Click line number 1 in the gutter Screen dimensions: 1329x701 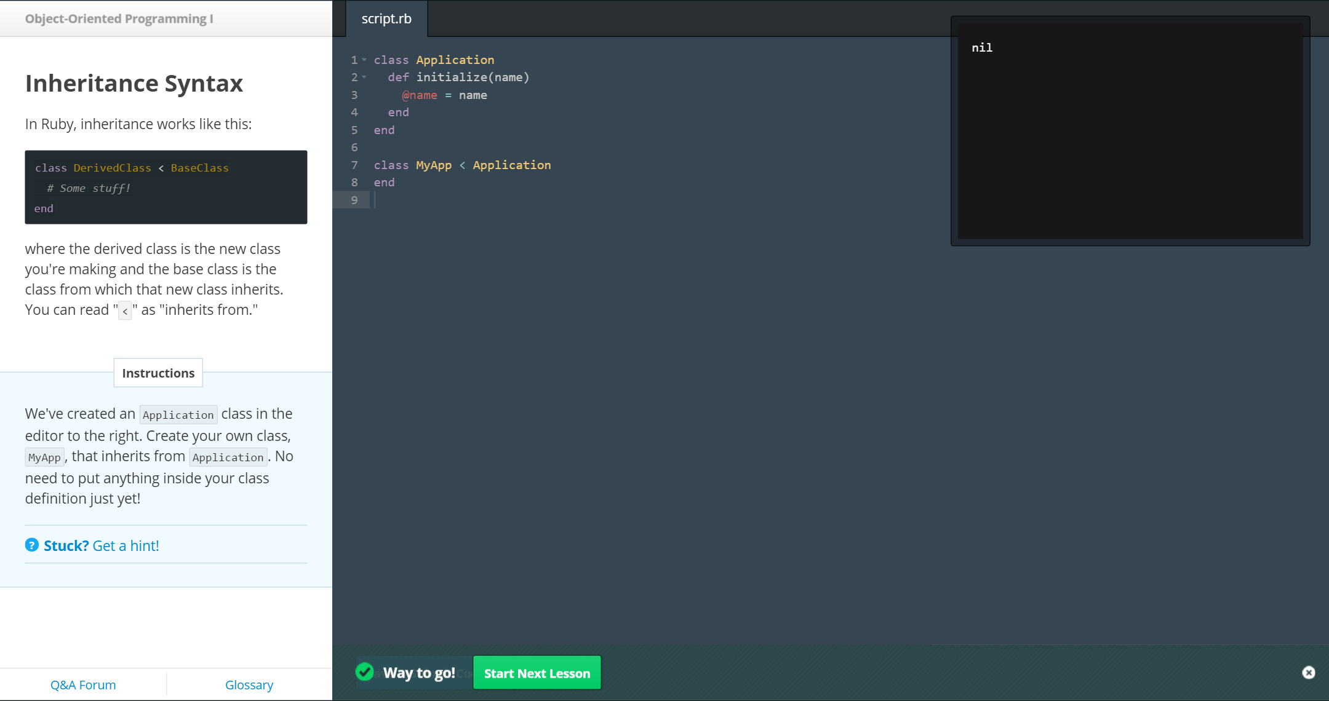pos(354,60)
